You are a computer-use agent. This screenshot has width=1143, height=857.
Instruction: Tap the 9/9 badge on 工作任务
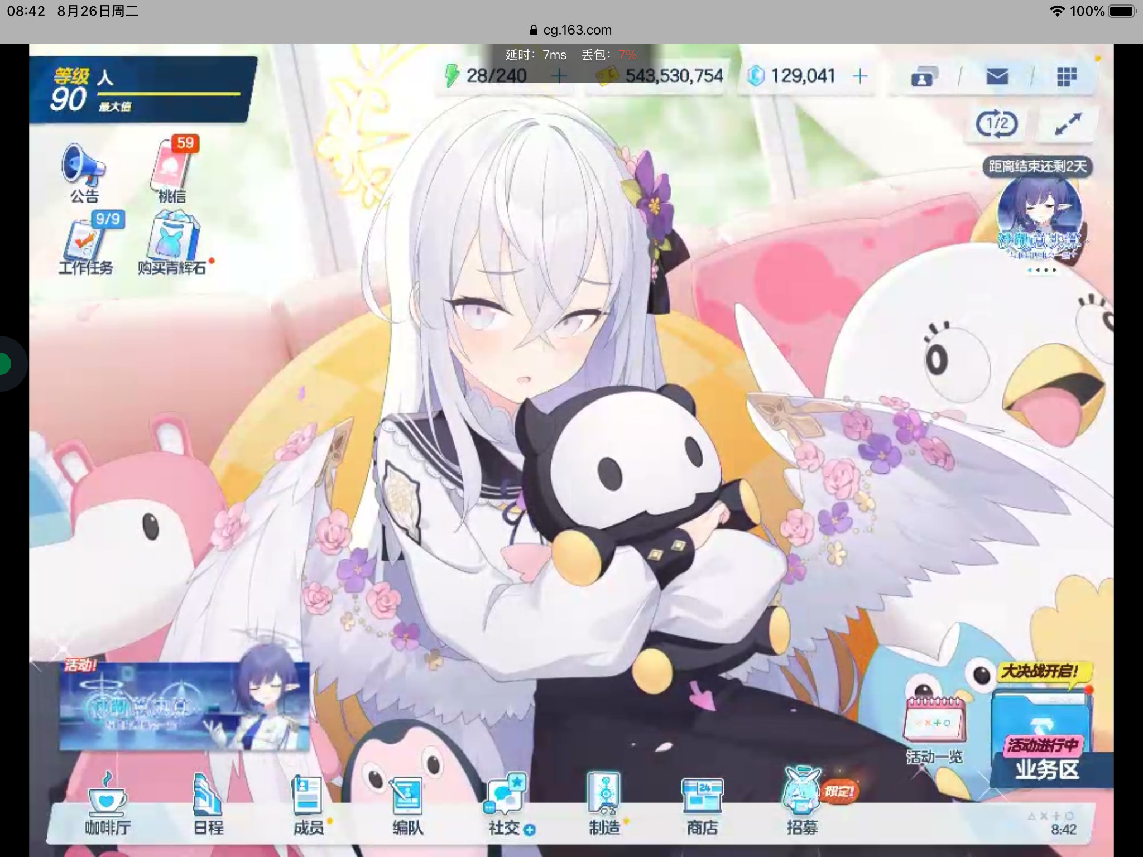[x=108, y=218]
